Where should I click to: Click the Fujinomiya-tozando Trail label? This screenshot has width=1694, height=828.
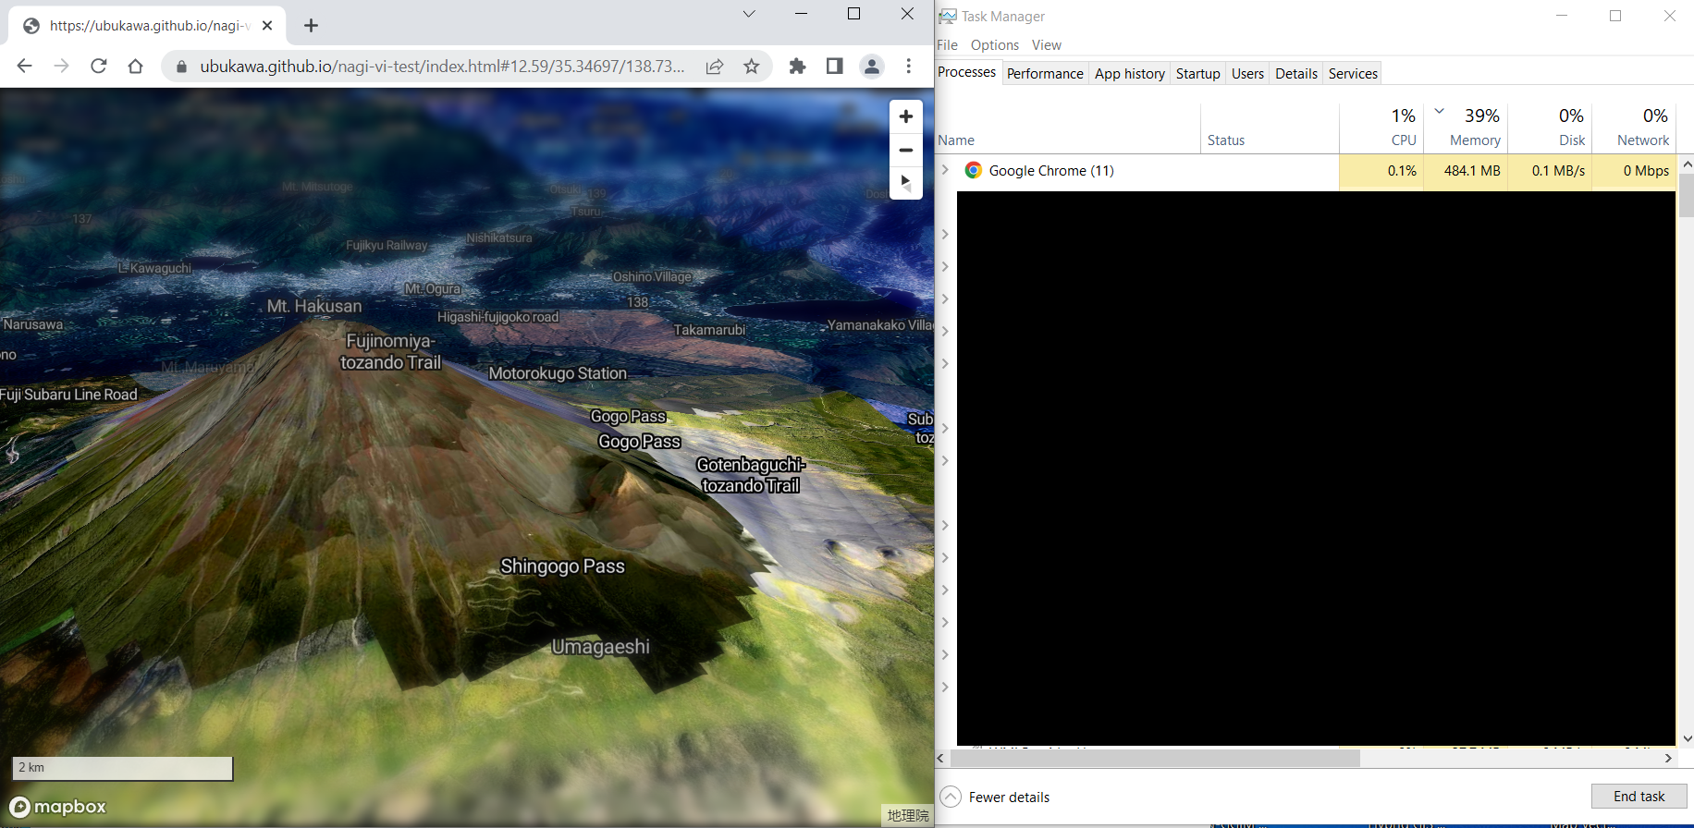(x=390, y=352)
